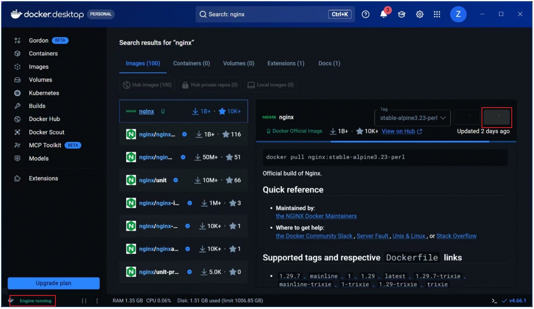534x309 pixels.
Task: Click the Engine running status text
Action: tap(35, 301)
